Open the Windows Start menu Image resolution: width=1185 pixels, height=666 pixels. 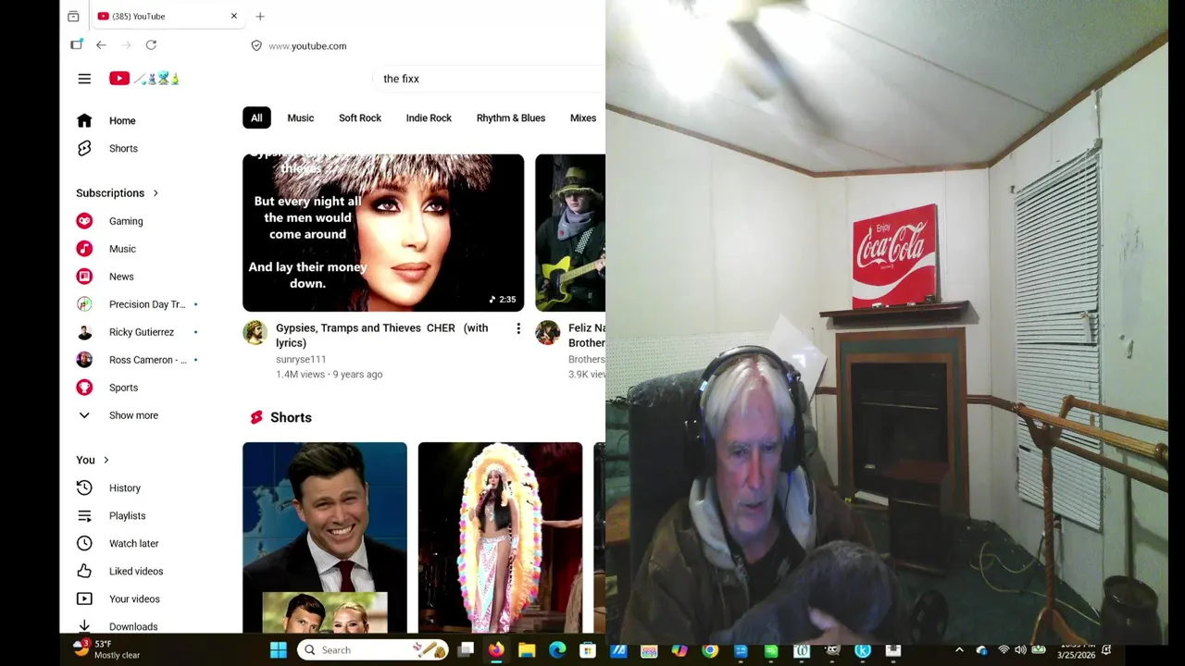278,650
